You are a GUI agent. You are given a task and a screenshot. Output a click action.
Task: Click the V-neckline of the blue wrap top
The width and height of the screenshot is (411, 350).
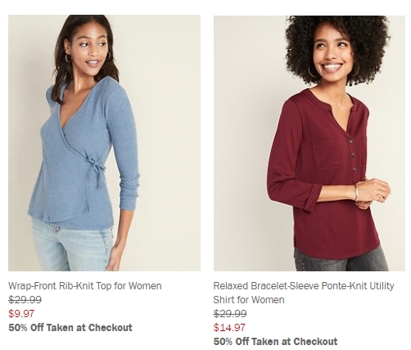coord(72,115)
